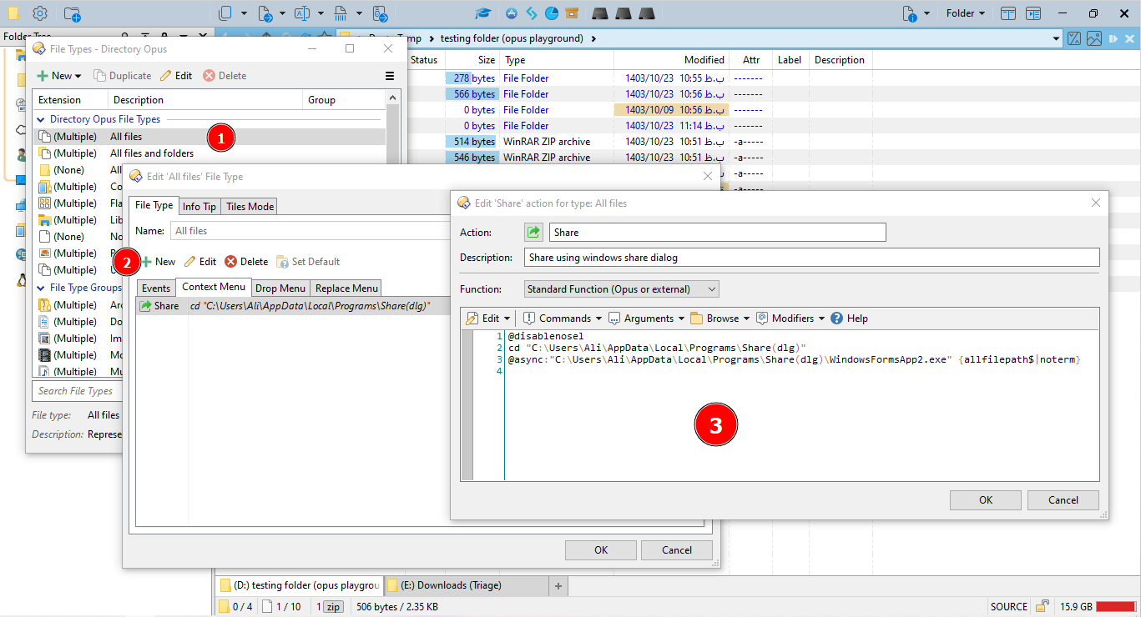Click the graduation cap icon in toolbar
Image resolution: width=1141 pixels, height=617 pixels.
tap(483, 13)
